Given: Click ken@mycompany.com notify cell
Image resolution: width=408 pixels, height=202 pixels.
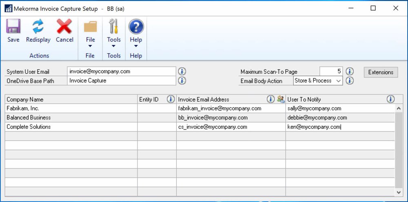Looking at the screenshot, I should [x=340, y=127].
